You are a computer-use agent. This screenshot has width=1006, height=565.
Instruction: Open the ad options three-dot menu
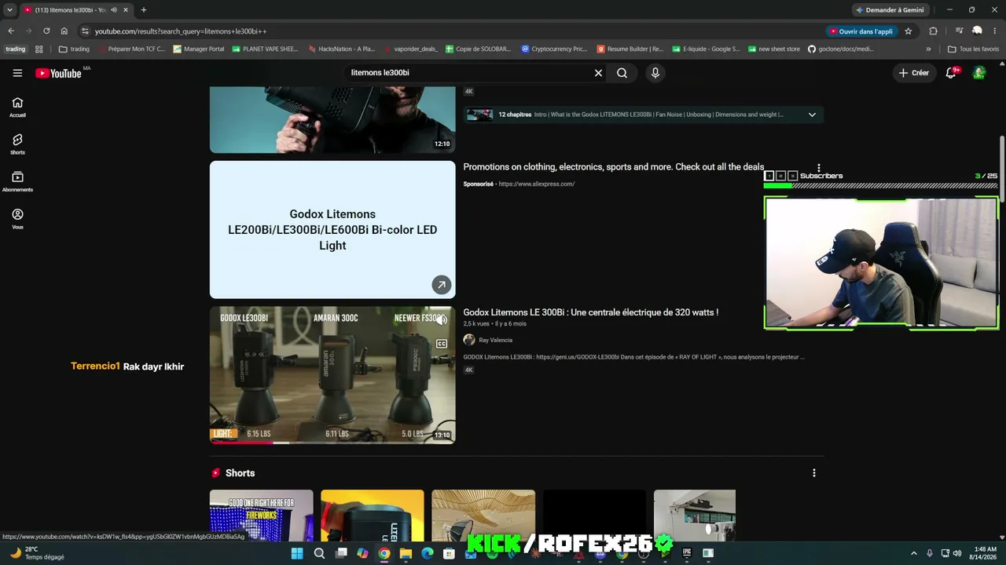pyautogui.click(x=819, y=167)
